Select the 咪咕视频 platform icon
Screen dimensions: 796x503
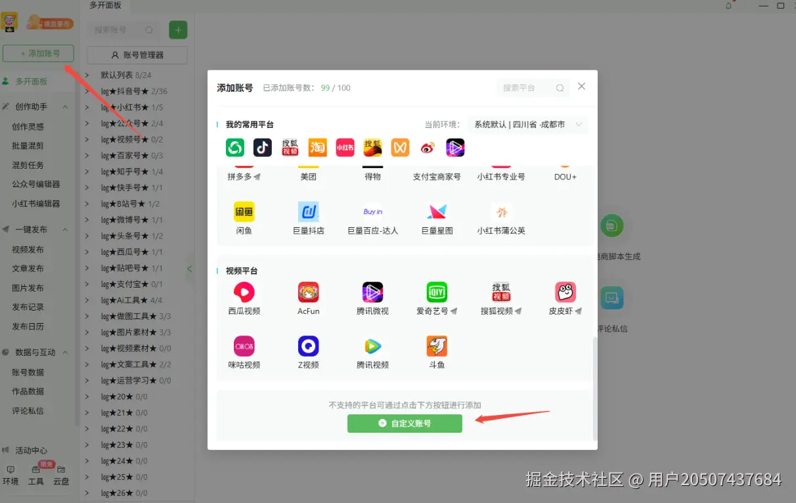pyautogui.click(x=244, y=346)
